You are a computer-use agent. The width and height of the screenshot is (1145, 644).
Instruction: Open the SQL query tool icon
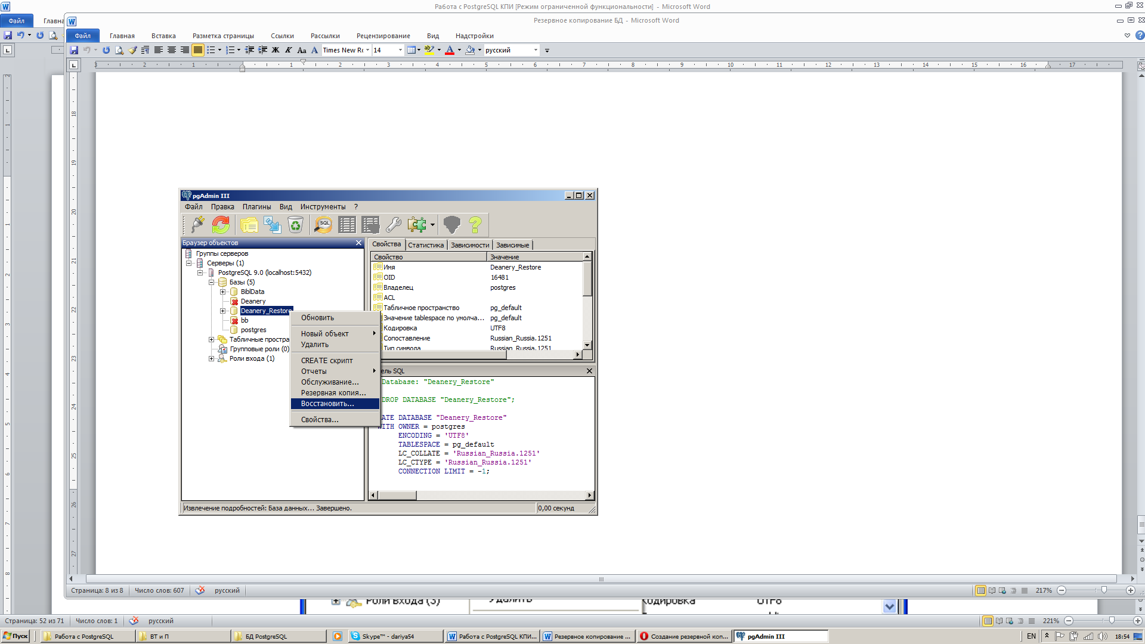tap(324, 225)
